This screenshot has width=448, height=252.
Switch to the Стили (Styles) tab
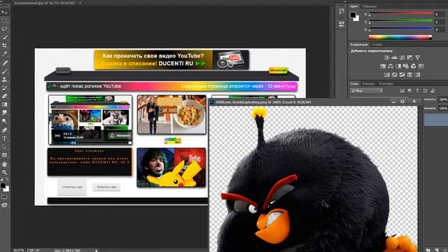point(377,45)
